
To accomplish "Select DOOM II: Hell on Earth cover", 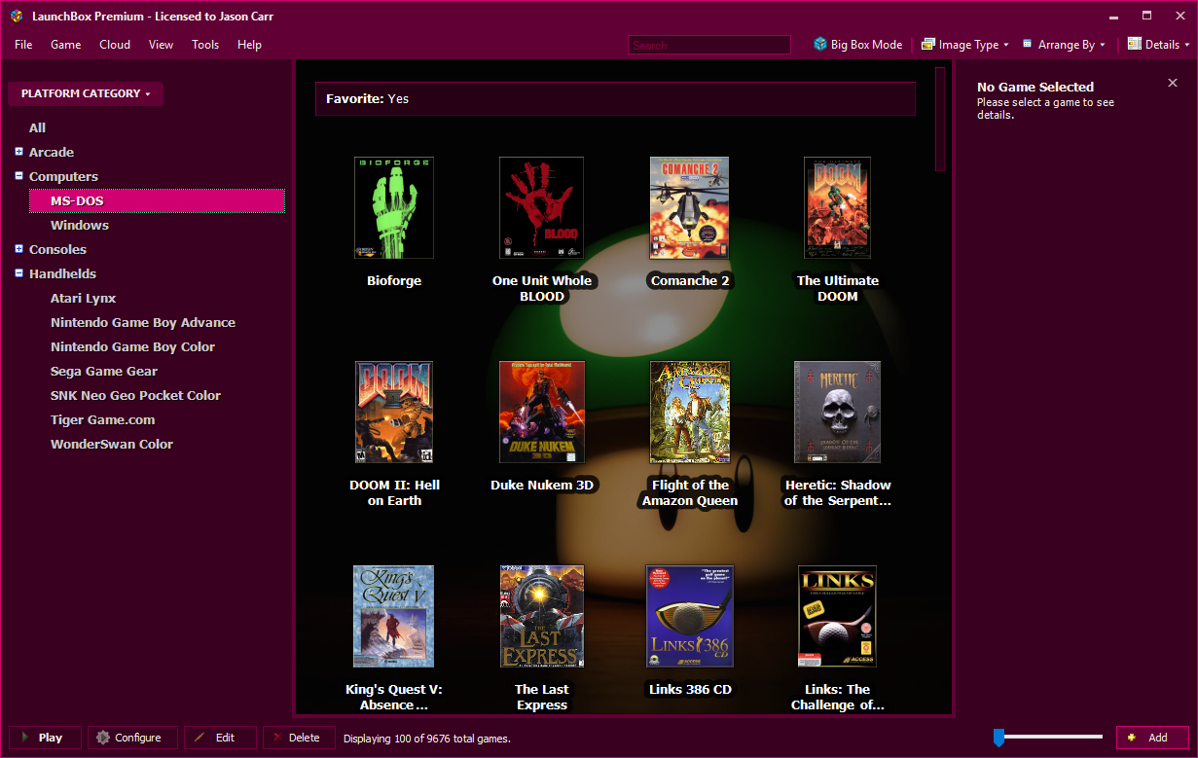I will [x=394, y=413].
